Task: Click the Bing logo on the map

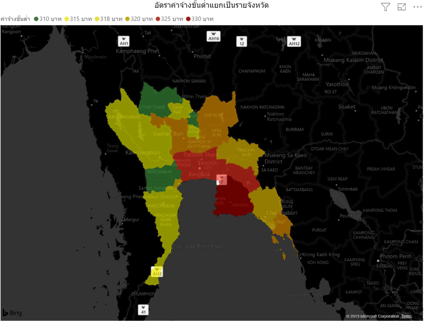Action: (12, 313)
